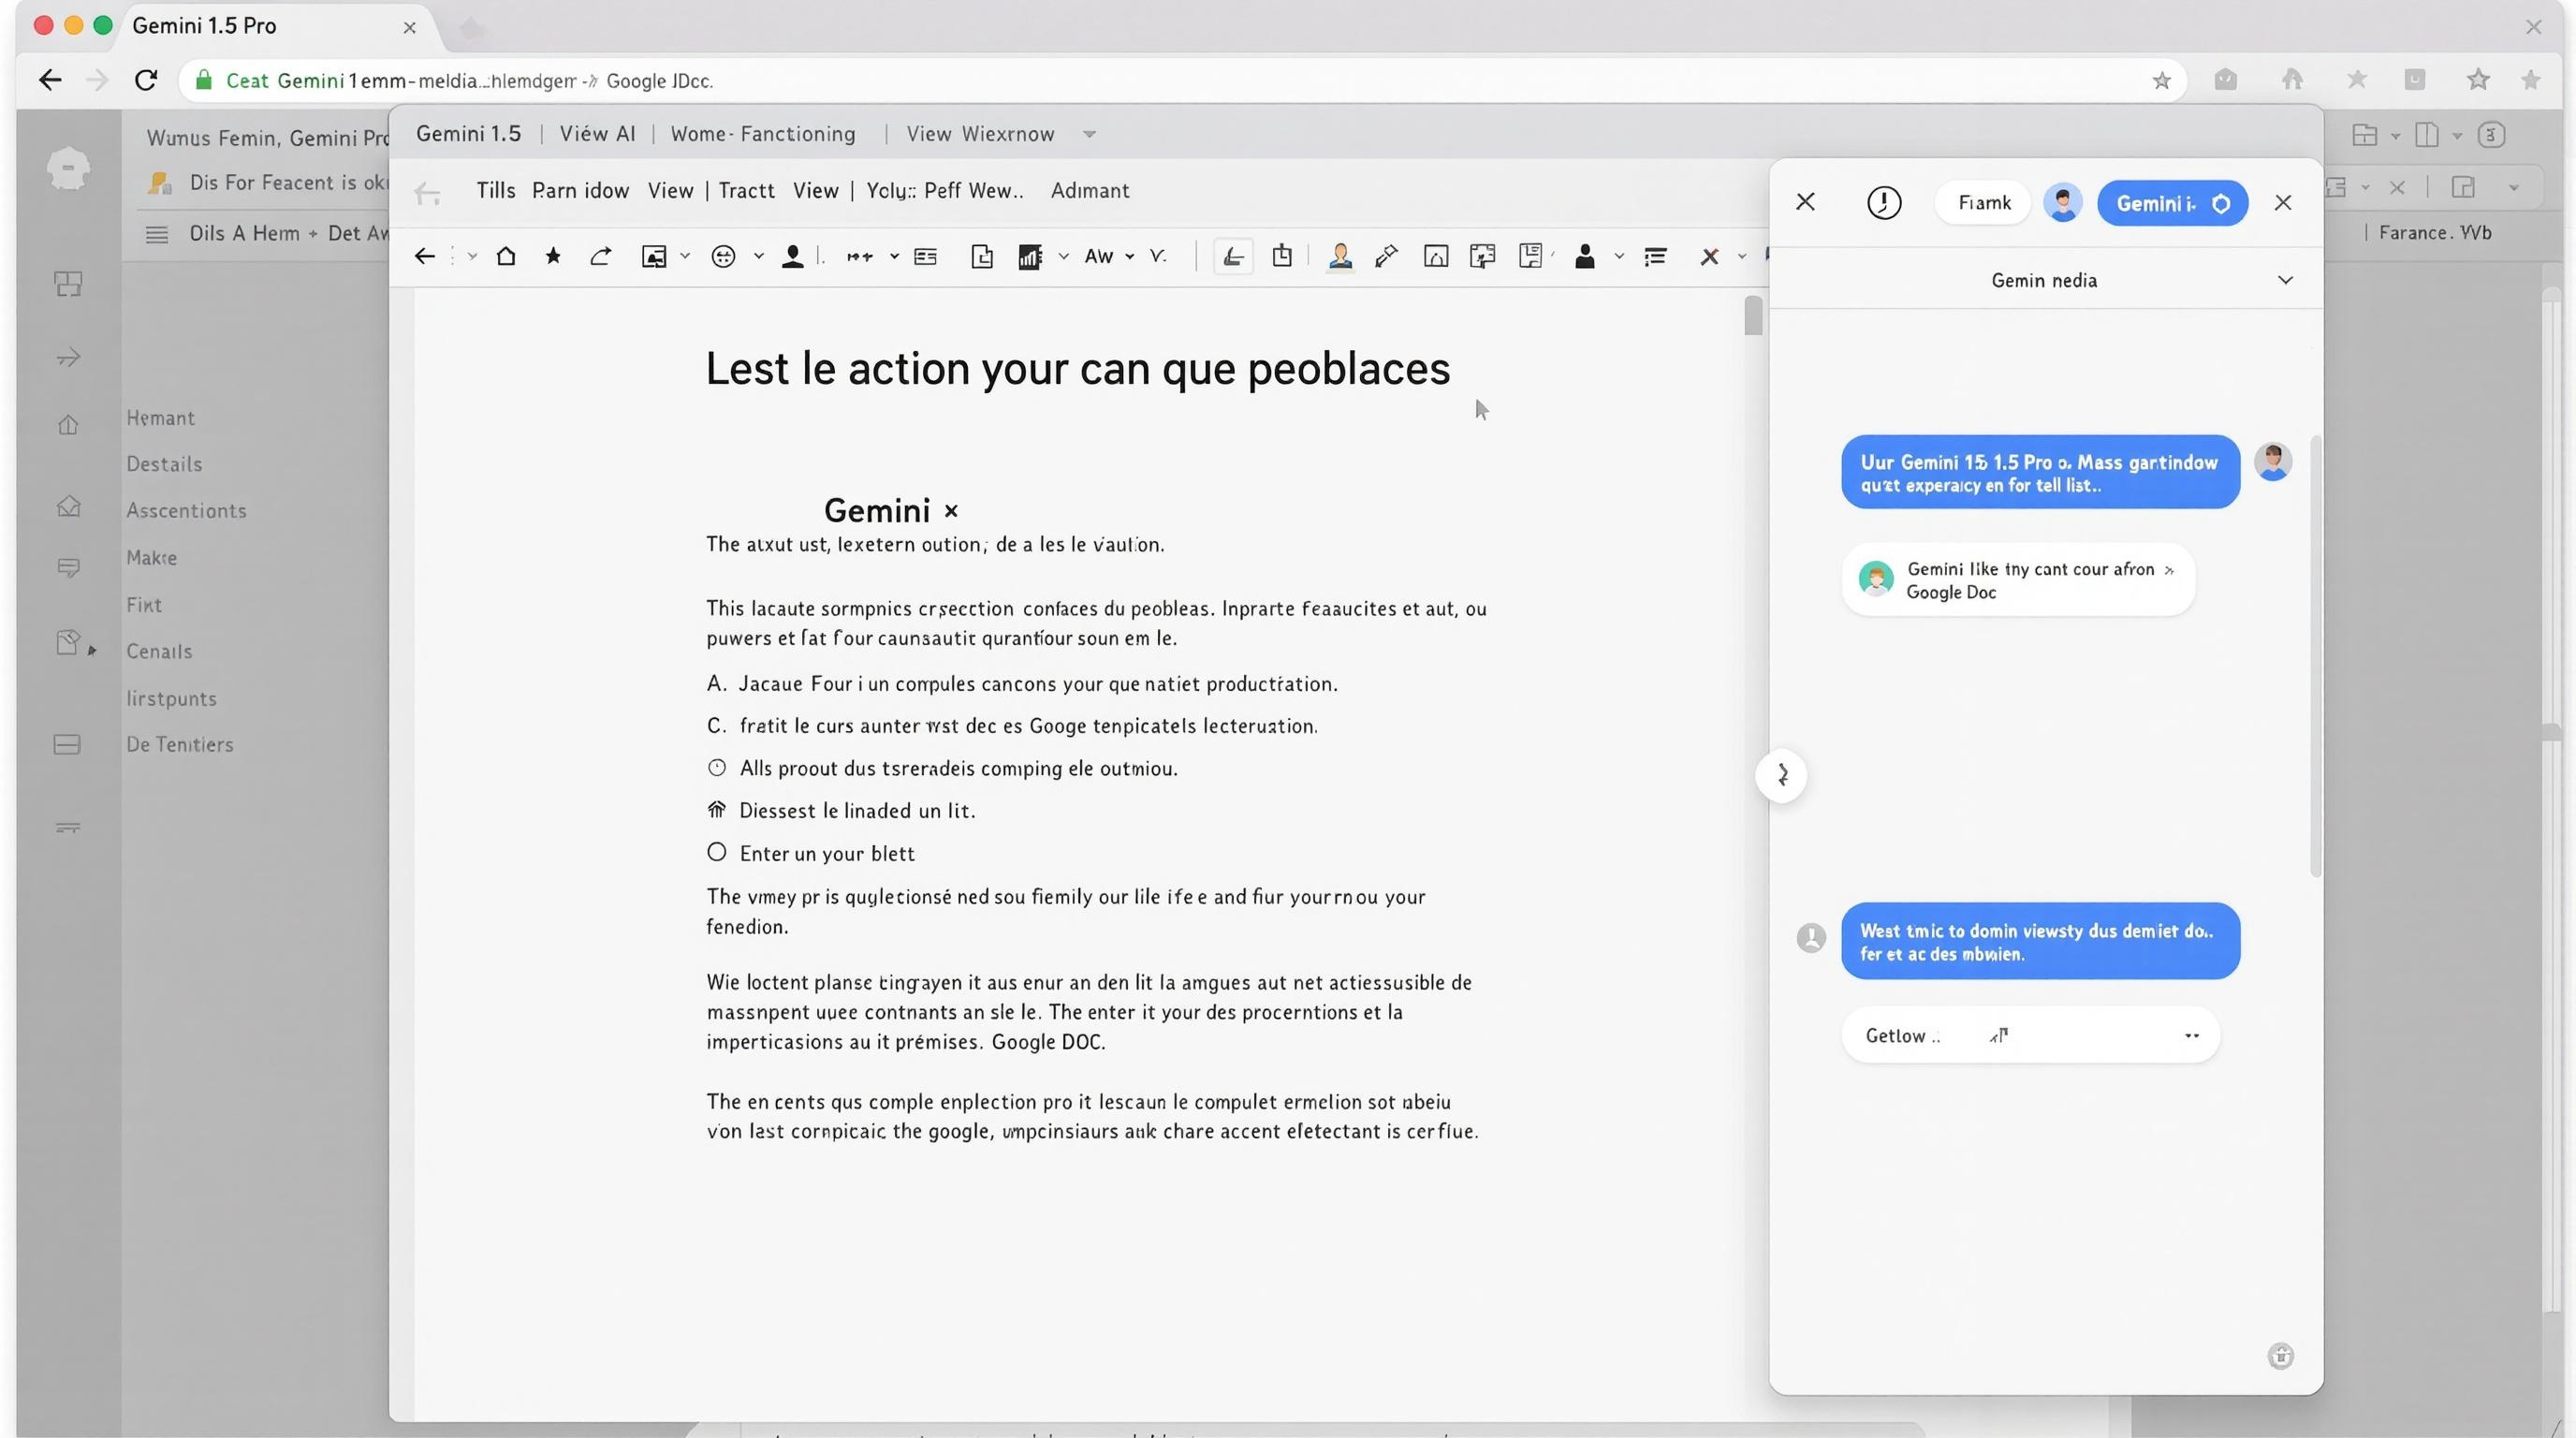Open dropdown arrow next to image icon
The height and width of the screenshot is (1438, 2576).
click(685, 257)
